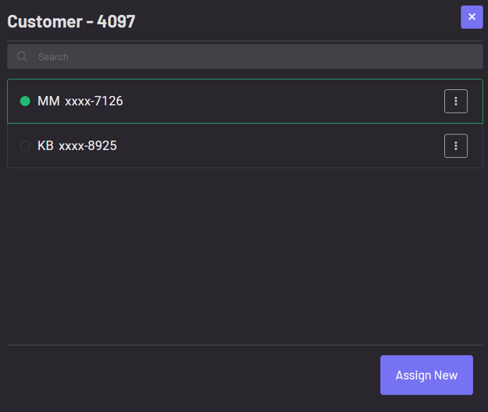Click the vertical ellipsis icon in the first row
The image size is (488, 412).
point(456,101)
